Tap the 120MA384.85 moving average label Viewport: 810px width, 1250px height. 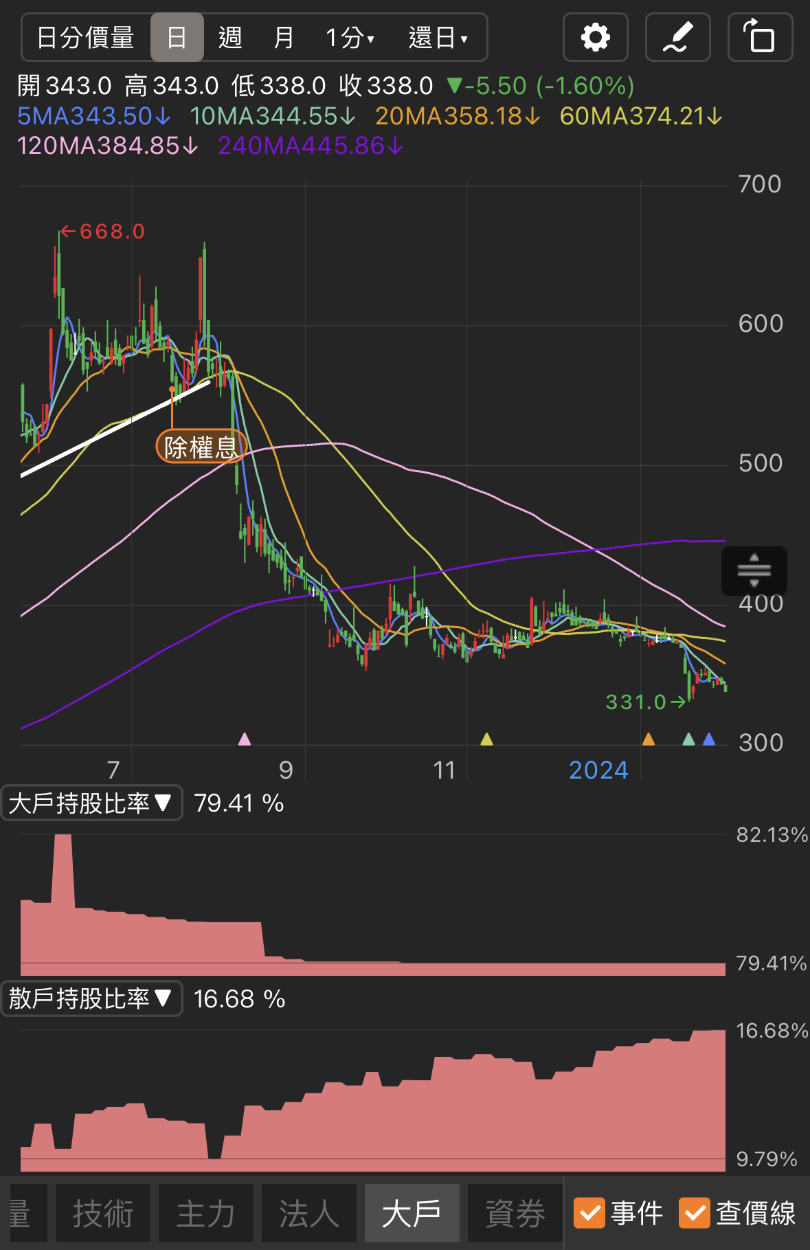click(x=108, y=146)
